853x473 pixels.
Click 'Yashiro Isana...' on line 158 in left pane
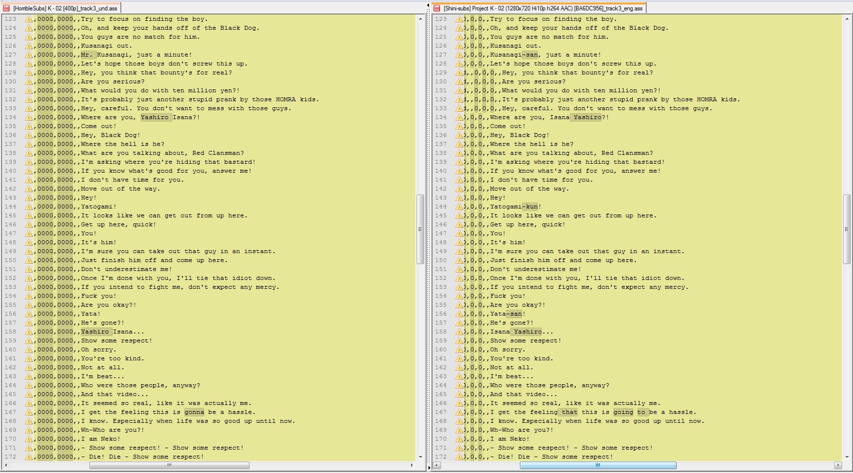(x=112, y=332)
